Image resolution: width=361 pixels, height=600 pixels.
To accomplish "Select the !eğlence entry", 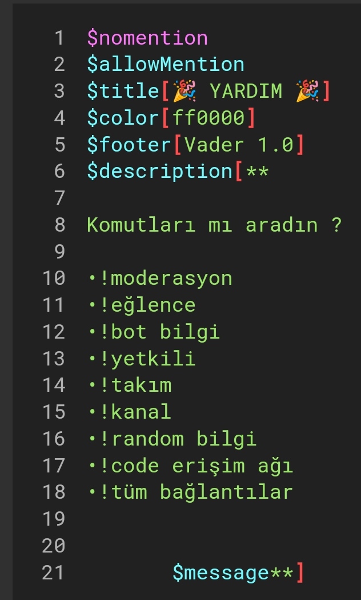I will (x=147, y=305).
